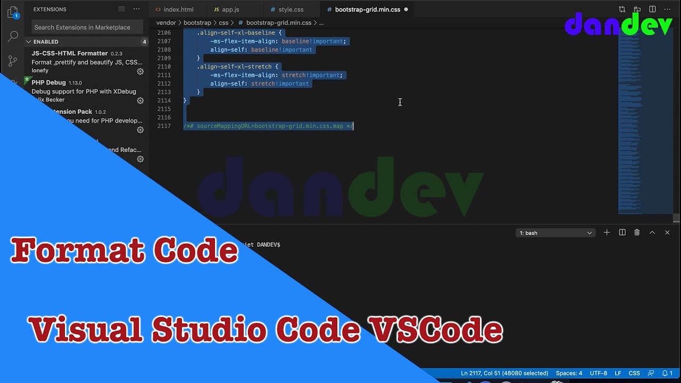
Task: Focus the Search Extensions in Marketplace field
Action: [x=88, y=27]
